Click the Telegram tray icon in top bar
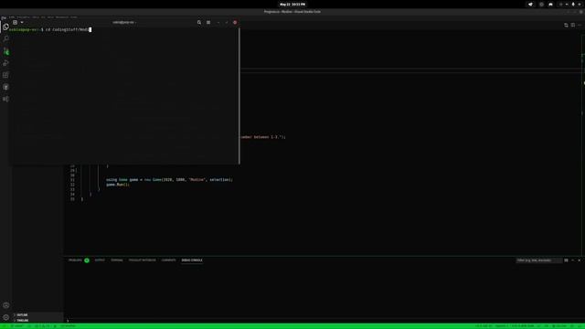 (530, 5)
